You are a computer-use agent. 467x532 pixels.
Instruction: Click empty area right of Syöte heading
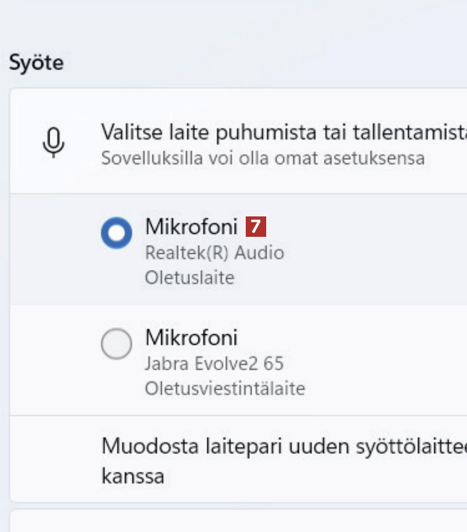263,62
